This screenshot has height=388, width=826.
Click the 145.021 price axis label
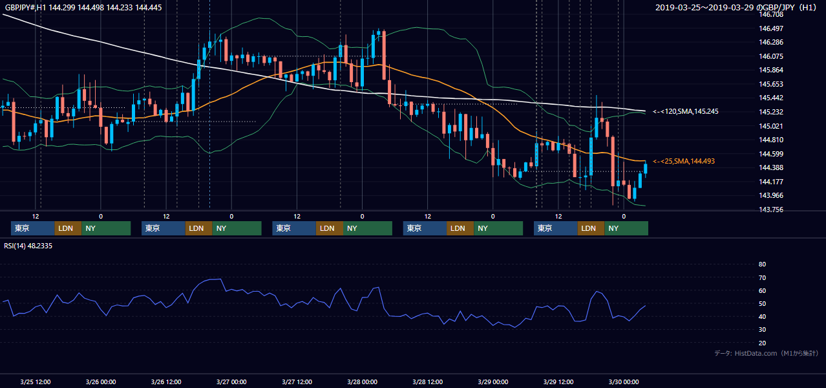pos(771,126)
